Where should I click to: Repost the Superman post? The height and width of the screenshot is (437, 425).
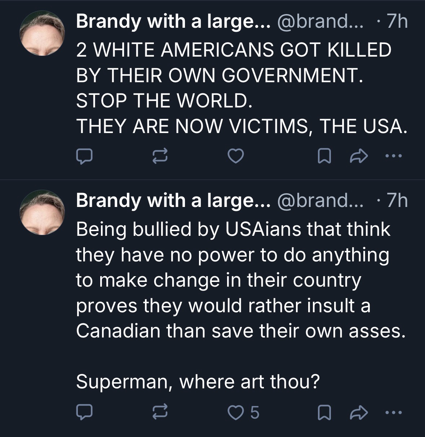click(x=160, y=412)
